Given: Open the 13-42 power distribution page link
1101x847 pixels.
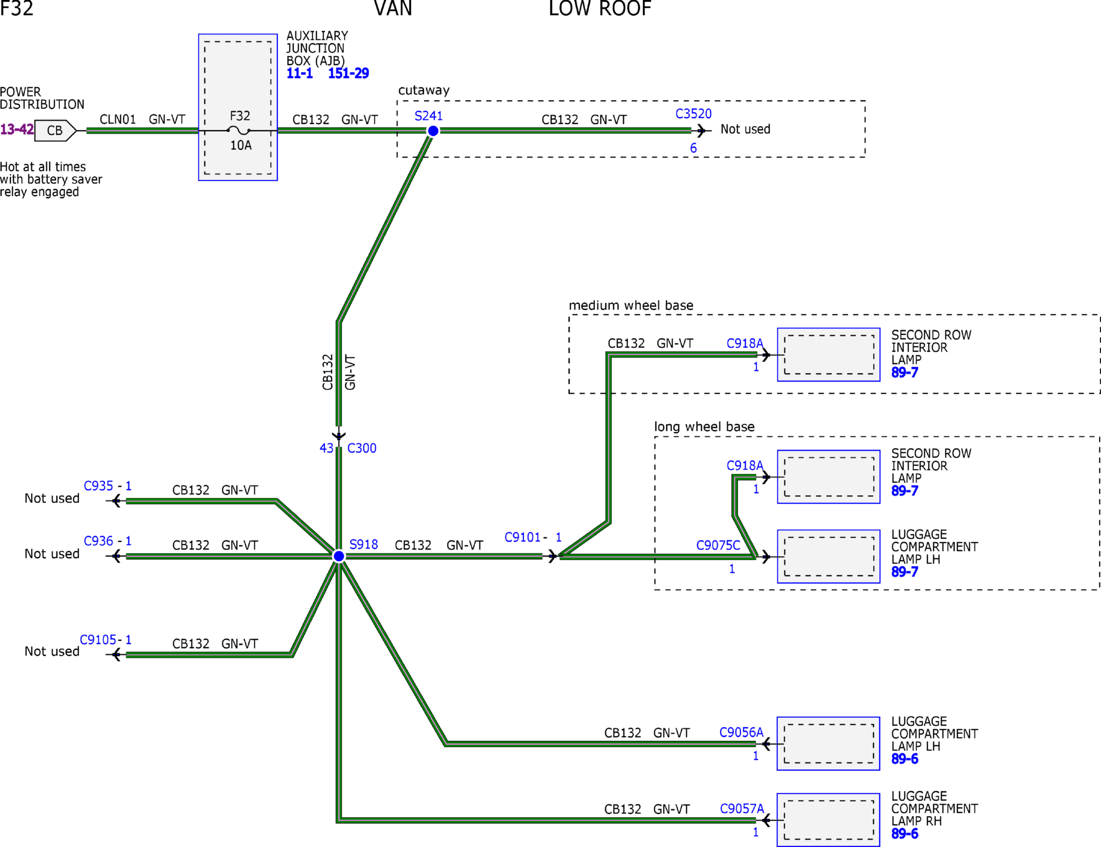Looking at the screenshot, I should tap(17, 129).
